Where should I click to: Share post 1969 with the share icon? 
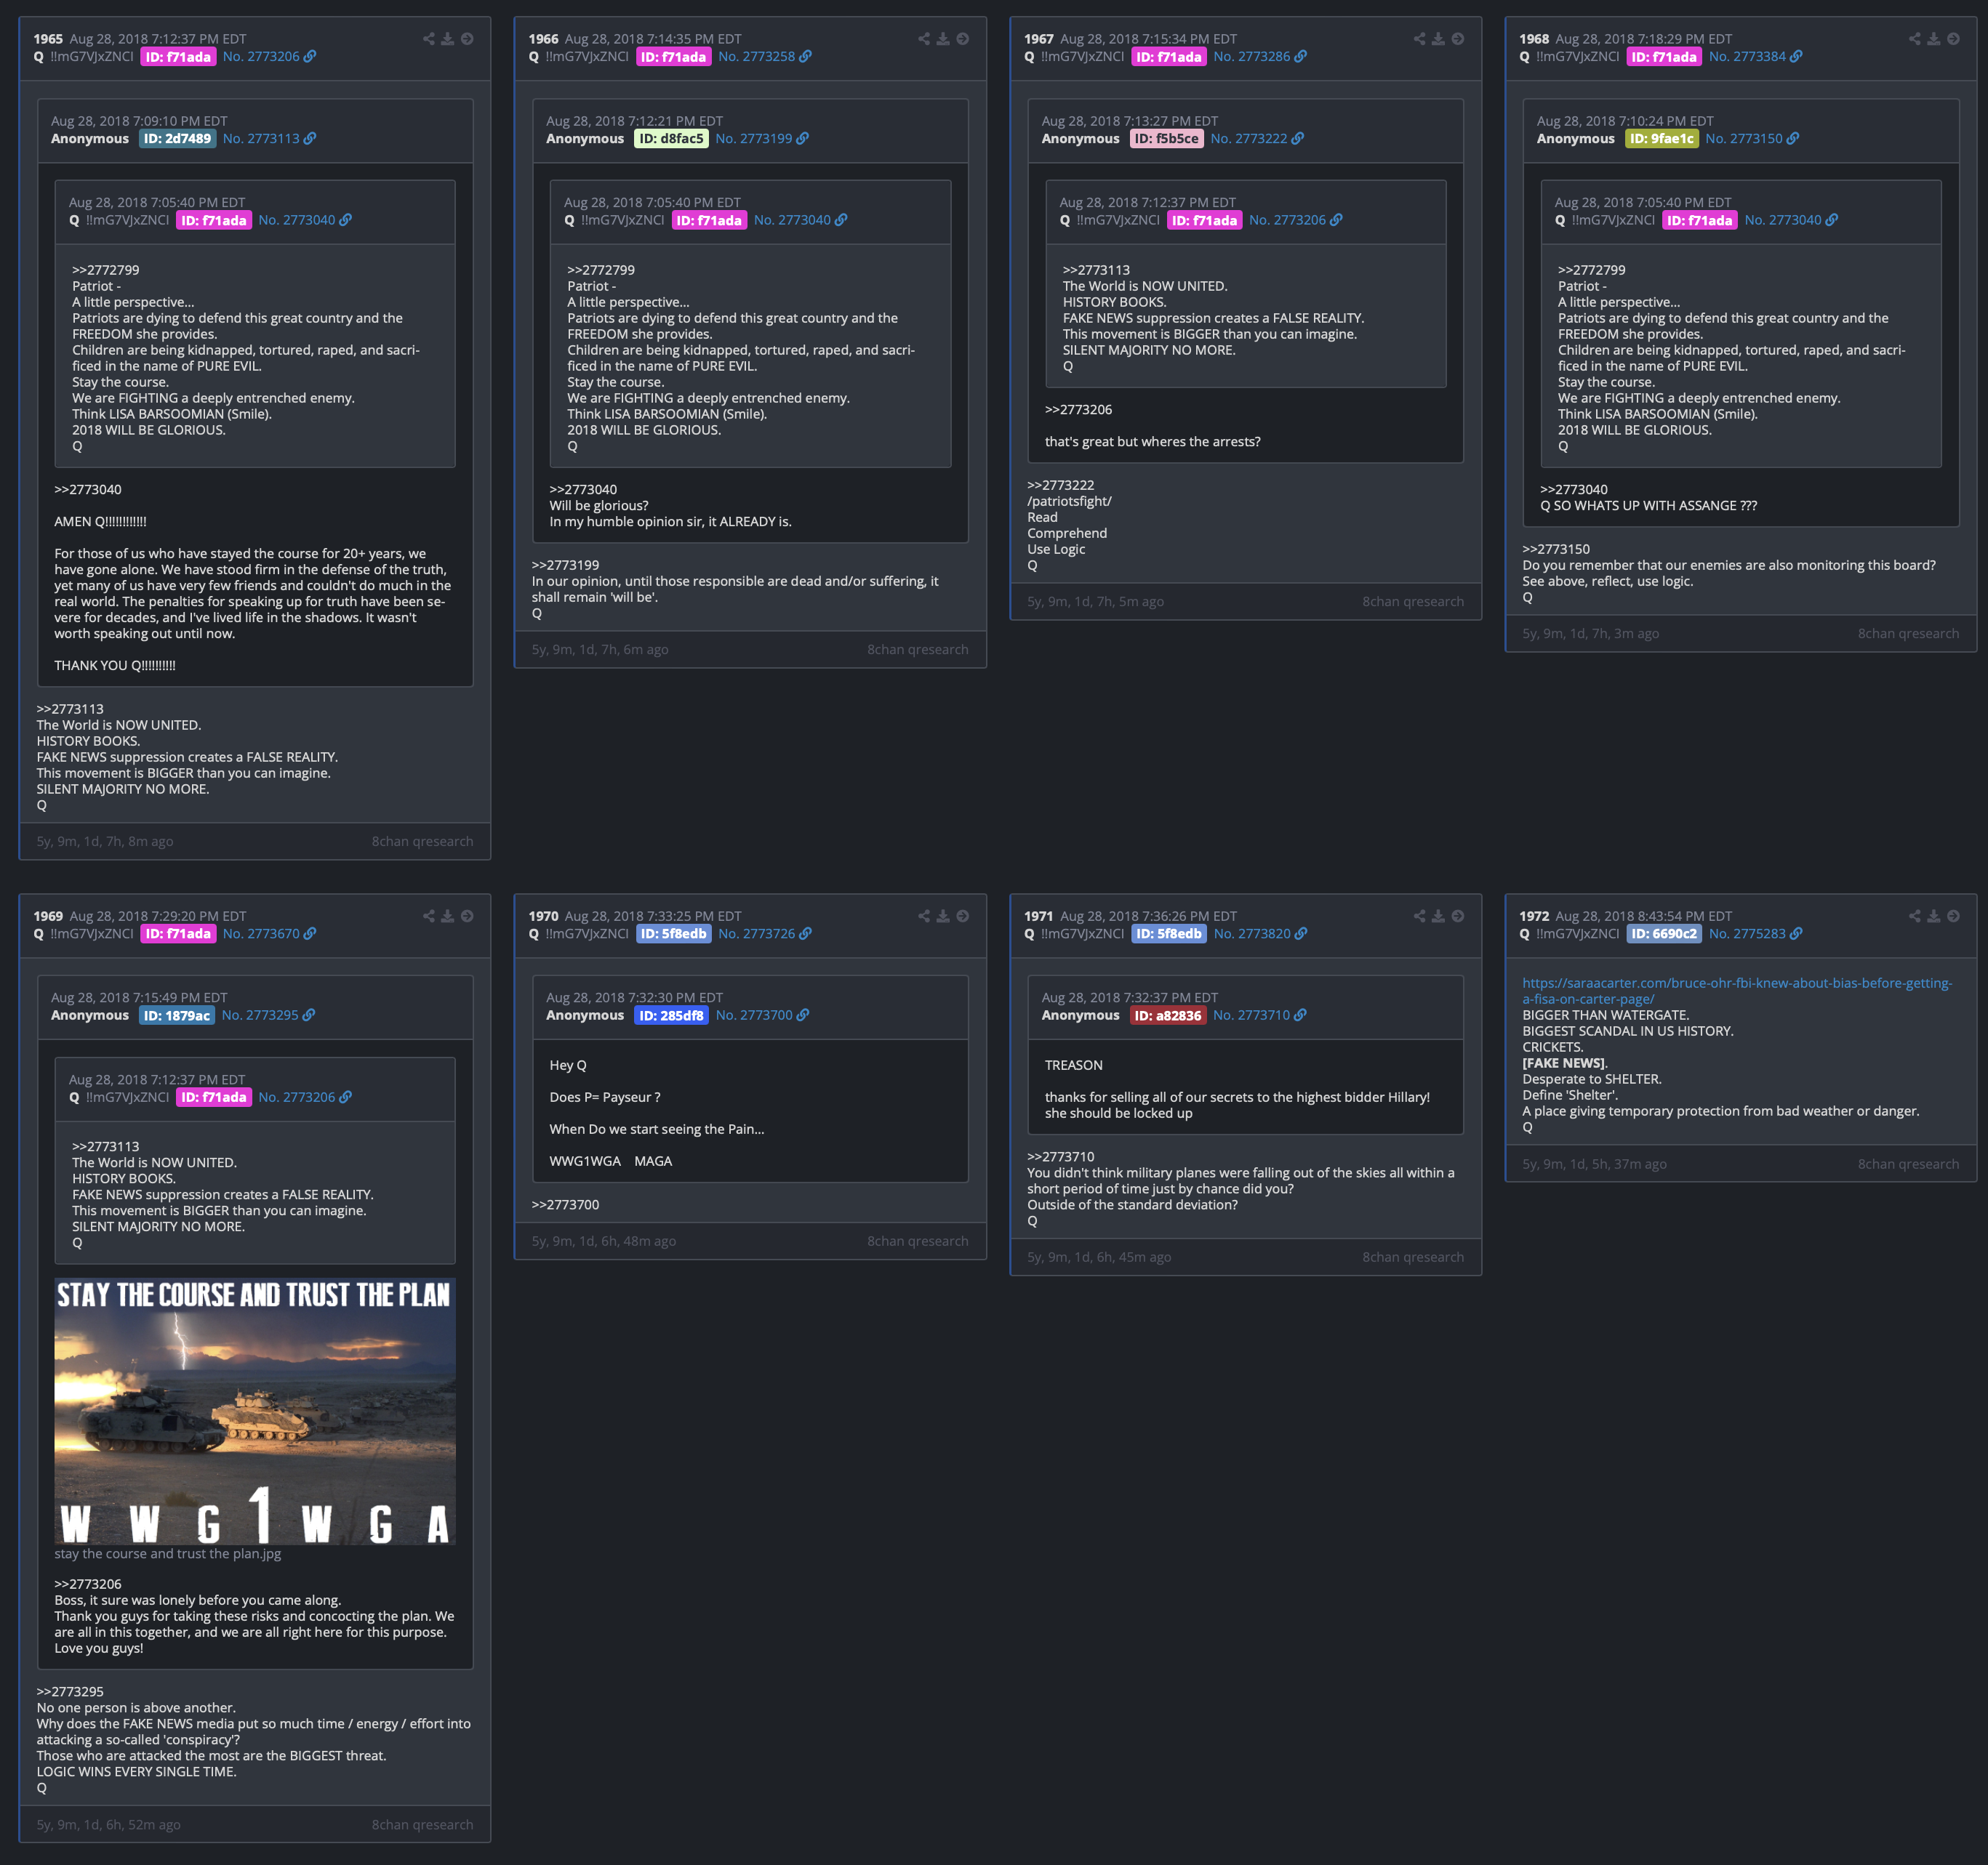pos(429,917)
